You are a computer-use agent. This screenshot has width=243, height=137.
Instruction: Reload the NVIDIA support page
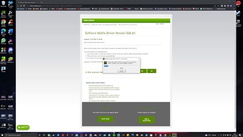point(24,6)
